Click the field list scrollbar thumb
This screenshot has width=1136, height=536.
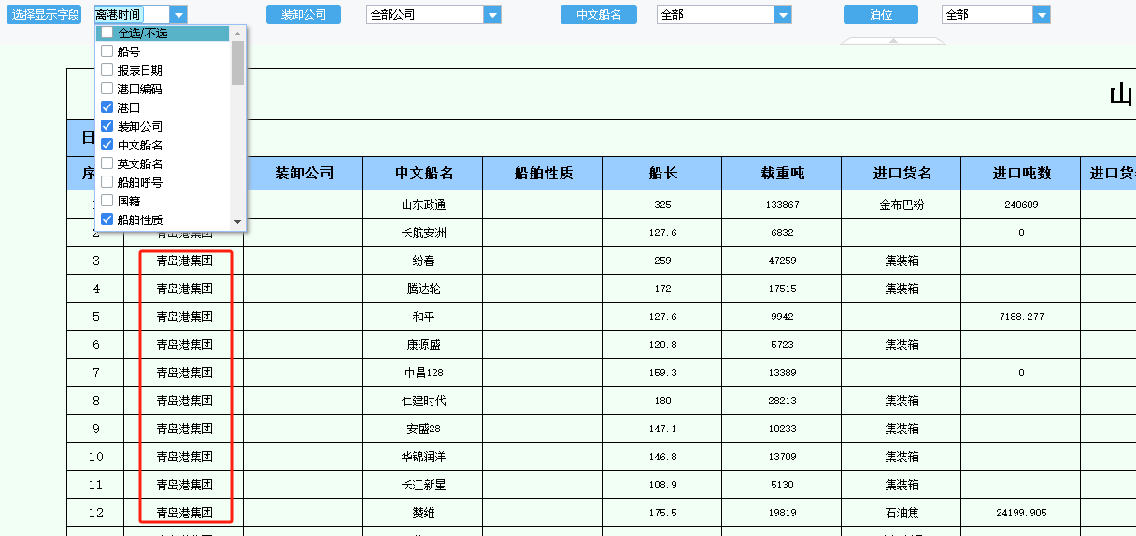237,63
